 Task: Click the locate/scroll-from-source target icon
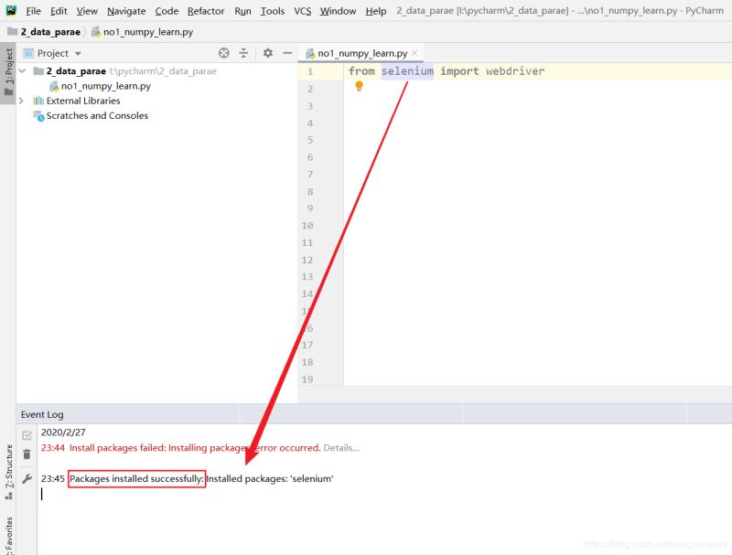pos(224,53)
